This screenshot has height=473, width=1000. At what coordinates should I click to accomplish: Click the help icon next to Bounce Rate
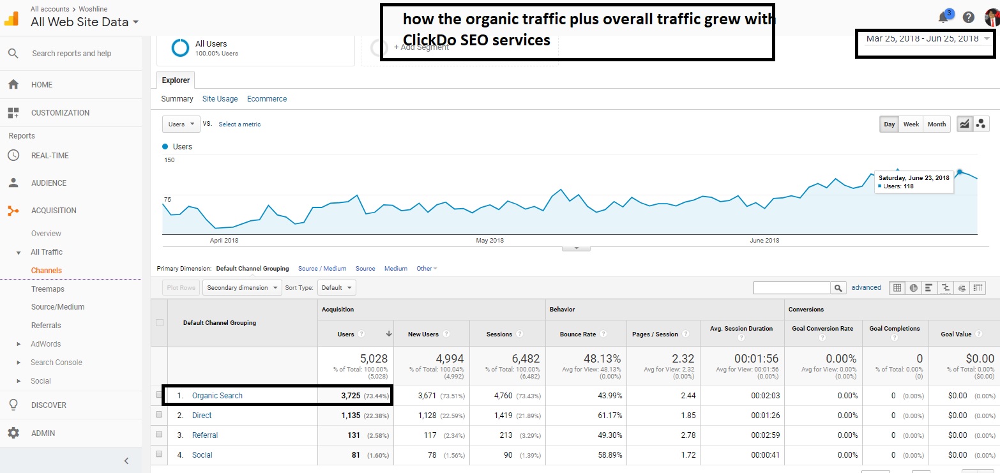(603, 334)
